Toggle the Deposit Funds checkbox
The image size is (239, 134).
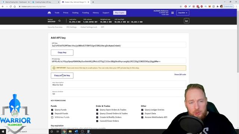52,114
